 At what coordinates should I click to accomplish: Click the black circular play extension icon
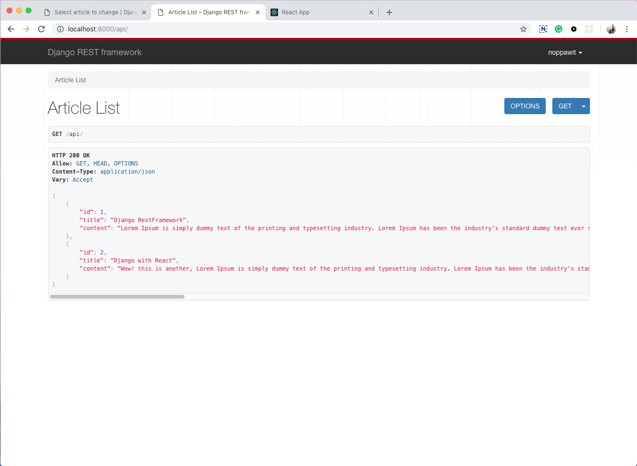[574, 29]
